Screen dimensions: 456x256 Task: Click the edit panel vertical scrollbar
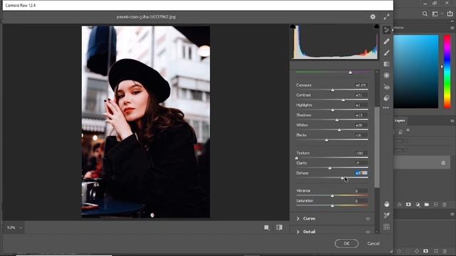[x=377, y=147]
